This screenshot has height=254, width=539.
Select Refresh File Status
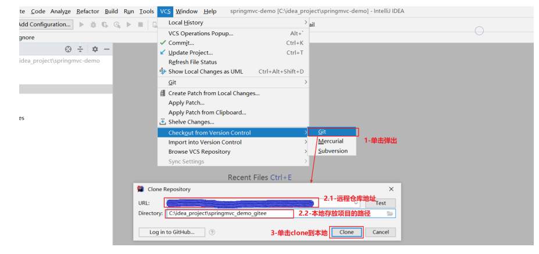233,62
